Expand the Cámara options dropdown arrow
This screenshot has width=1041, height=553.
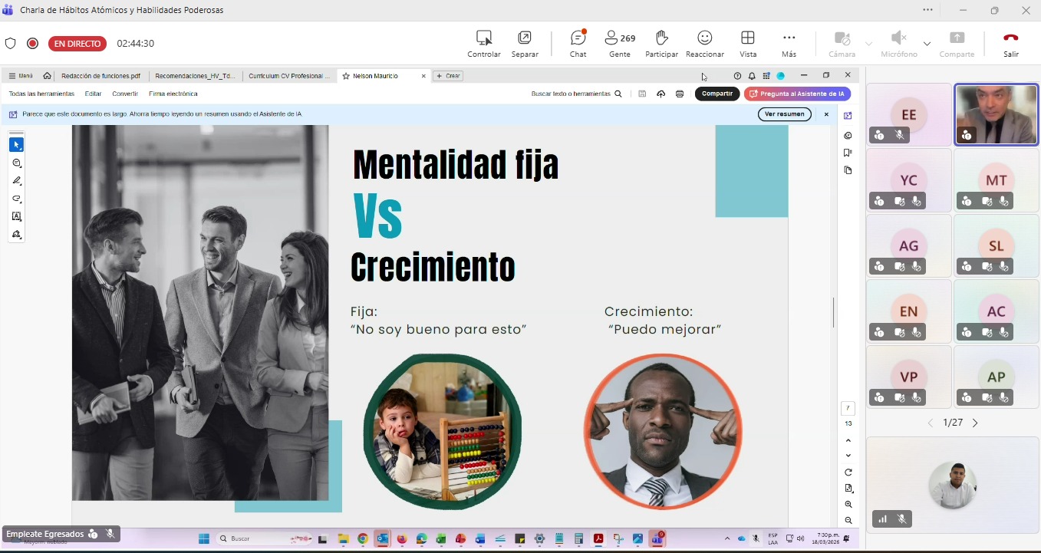point(868,44)
